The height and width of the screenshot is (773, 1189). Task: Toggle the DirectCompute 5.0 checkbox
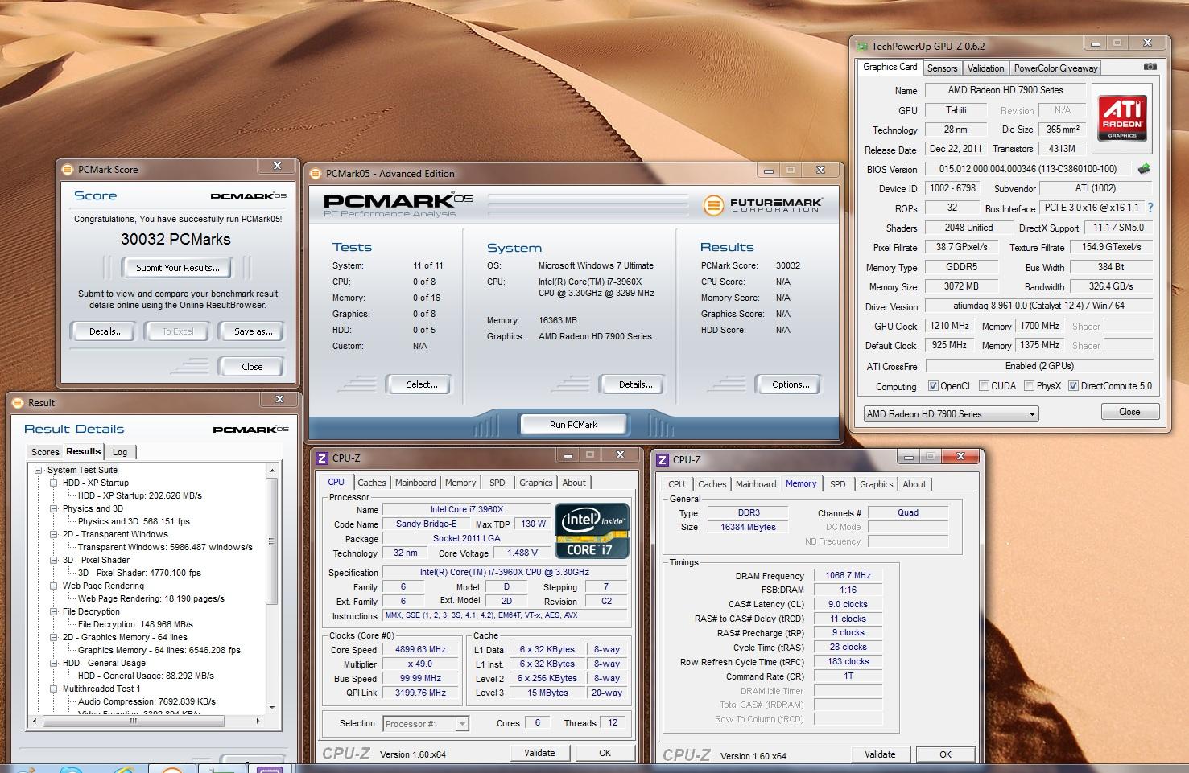pyautogui.click(x=1073, y=386)
